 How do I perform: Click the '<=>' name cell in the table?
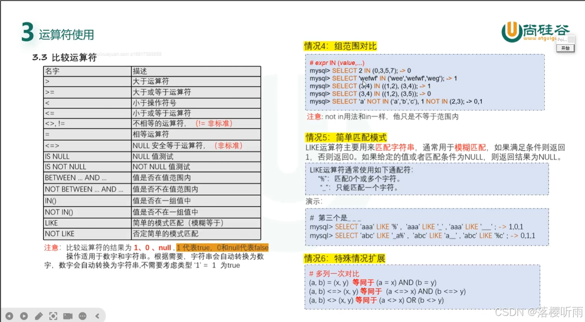click(87, 146)
